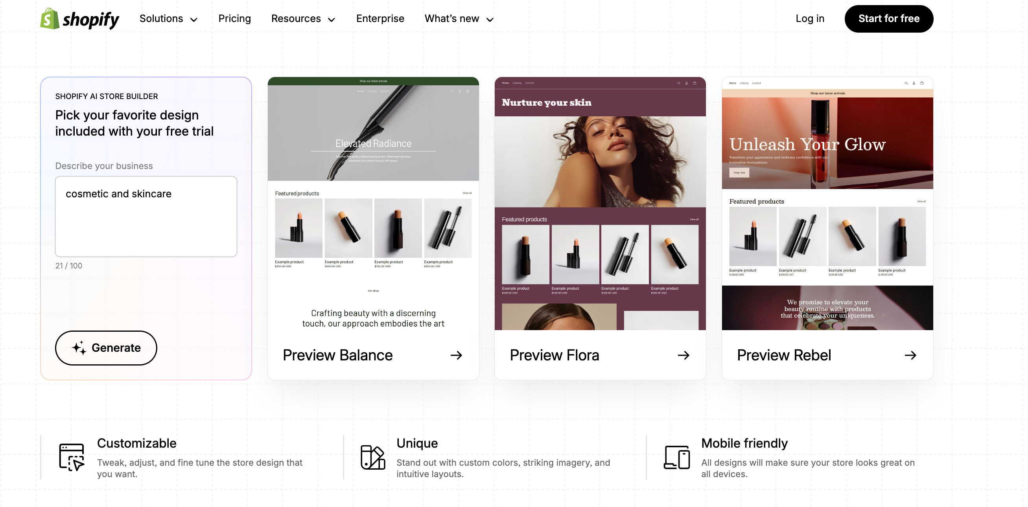
Task: Expand the Resources dropdown chevron
Action: coord(331,20)
